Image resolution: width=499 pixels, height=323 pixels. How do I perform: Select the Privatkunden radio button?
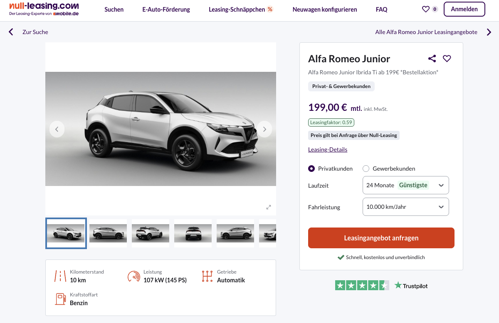click(311, 169)
